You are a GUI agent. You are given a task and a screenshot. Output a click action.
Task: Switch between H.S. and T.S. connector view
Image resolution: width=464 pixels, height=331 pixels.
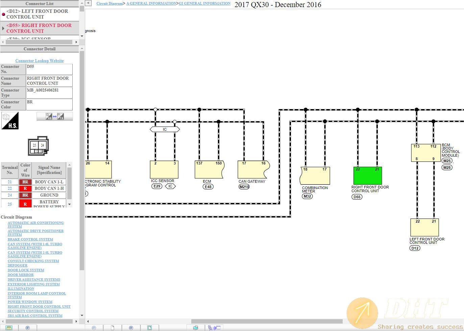pos(55,117)
